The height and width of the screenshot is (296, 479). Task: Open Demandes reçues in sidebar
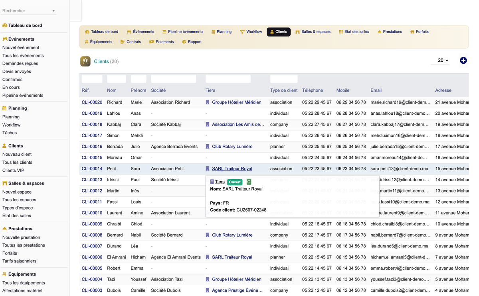(20, 63)
